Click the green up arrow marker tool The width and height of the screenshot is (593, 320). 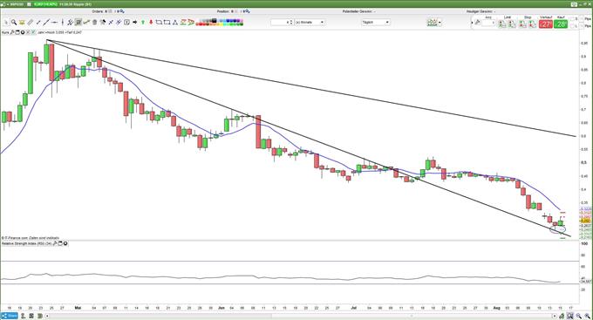[143, 23]
